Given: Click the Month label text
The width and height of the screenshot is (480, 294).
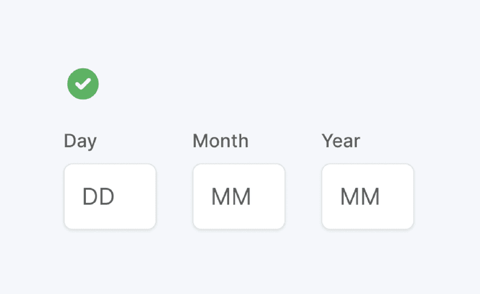Looking at the screenshot, I should point(220,141).
